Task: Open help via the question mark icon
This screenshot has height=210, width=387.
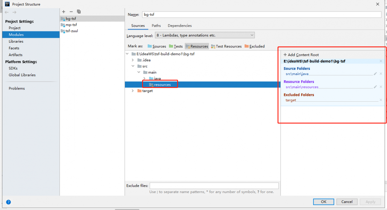Action: (x=8, y=202)
